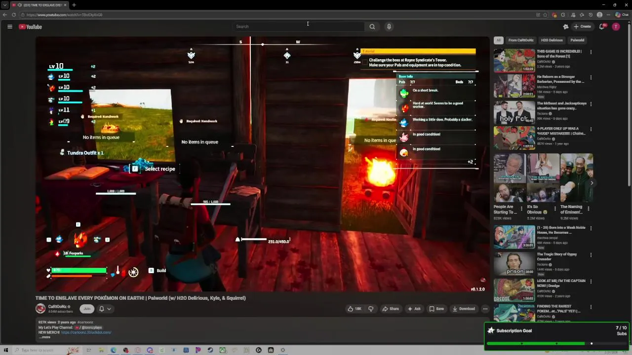Open the Settings gear on the taskbar

[x=283, y=350]
